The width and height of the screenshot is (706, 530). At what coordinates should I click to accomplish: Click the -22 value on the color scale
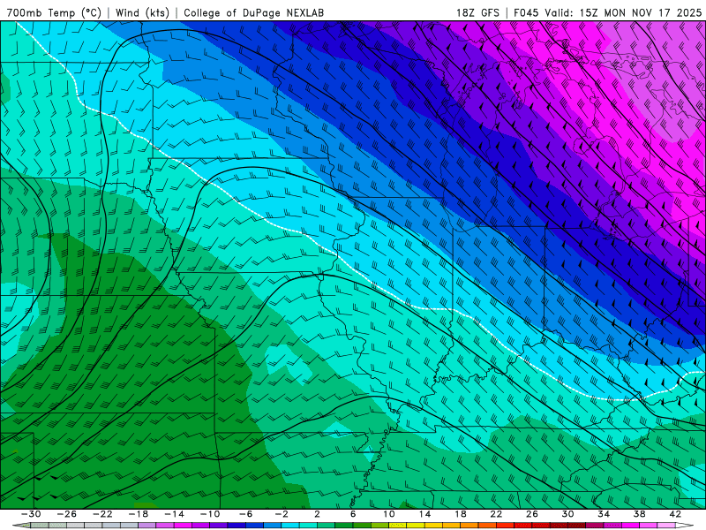click(102, 514)
